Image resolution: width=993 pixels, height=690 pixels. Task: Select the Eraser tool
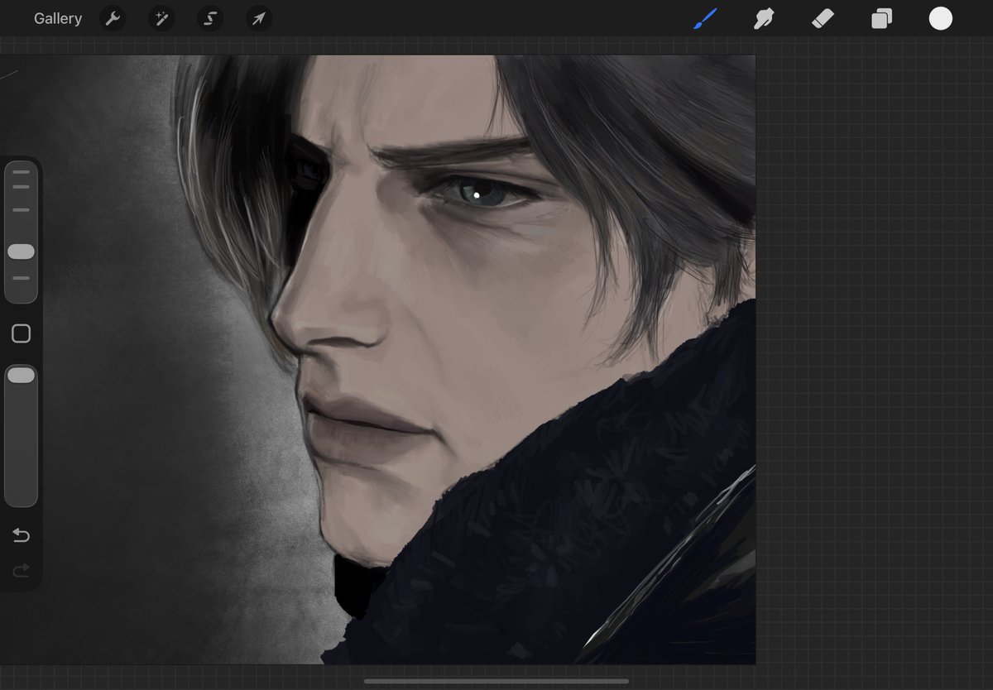coord(823,18)
